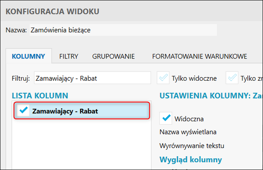The height and width of the screenshot is (170, 263).
Task: Click the LISTA KOLUMN heading
Action: point(40,96)
